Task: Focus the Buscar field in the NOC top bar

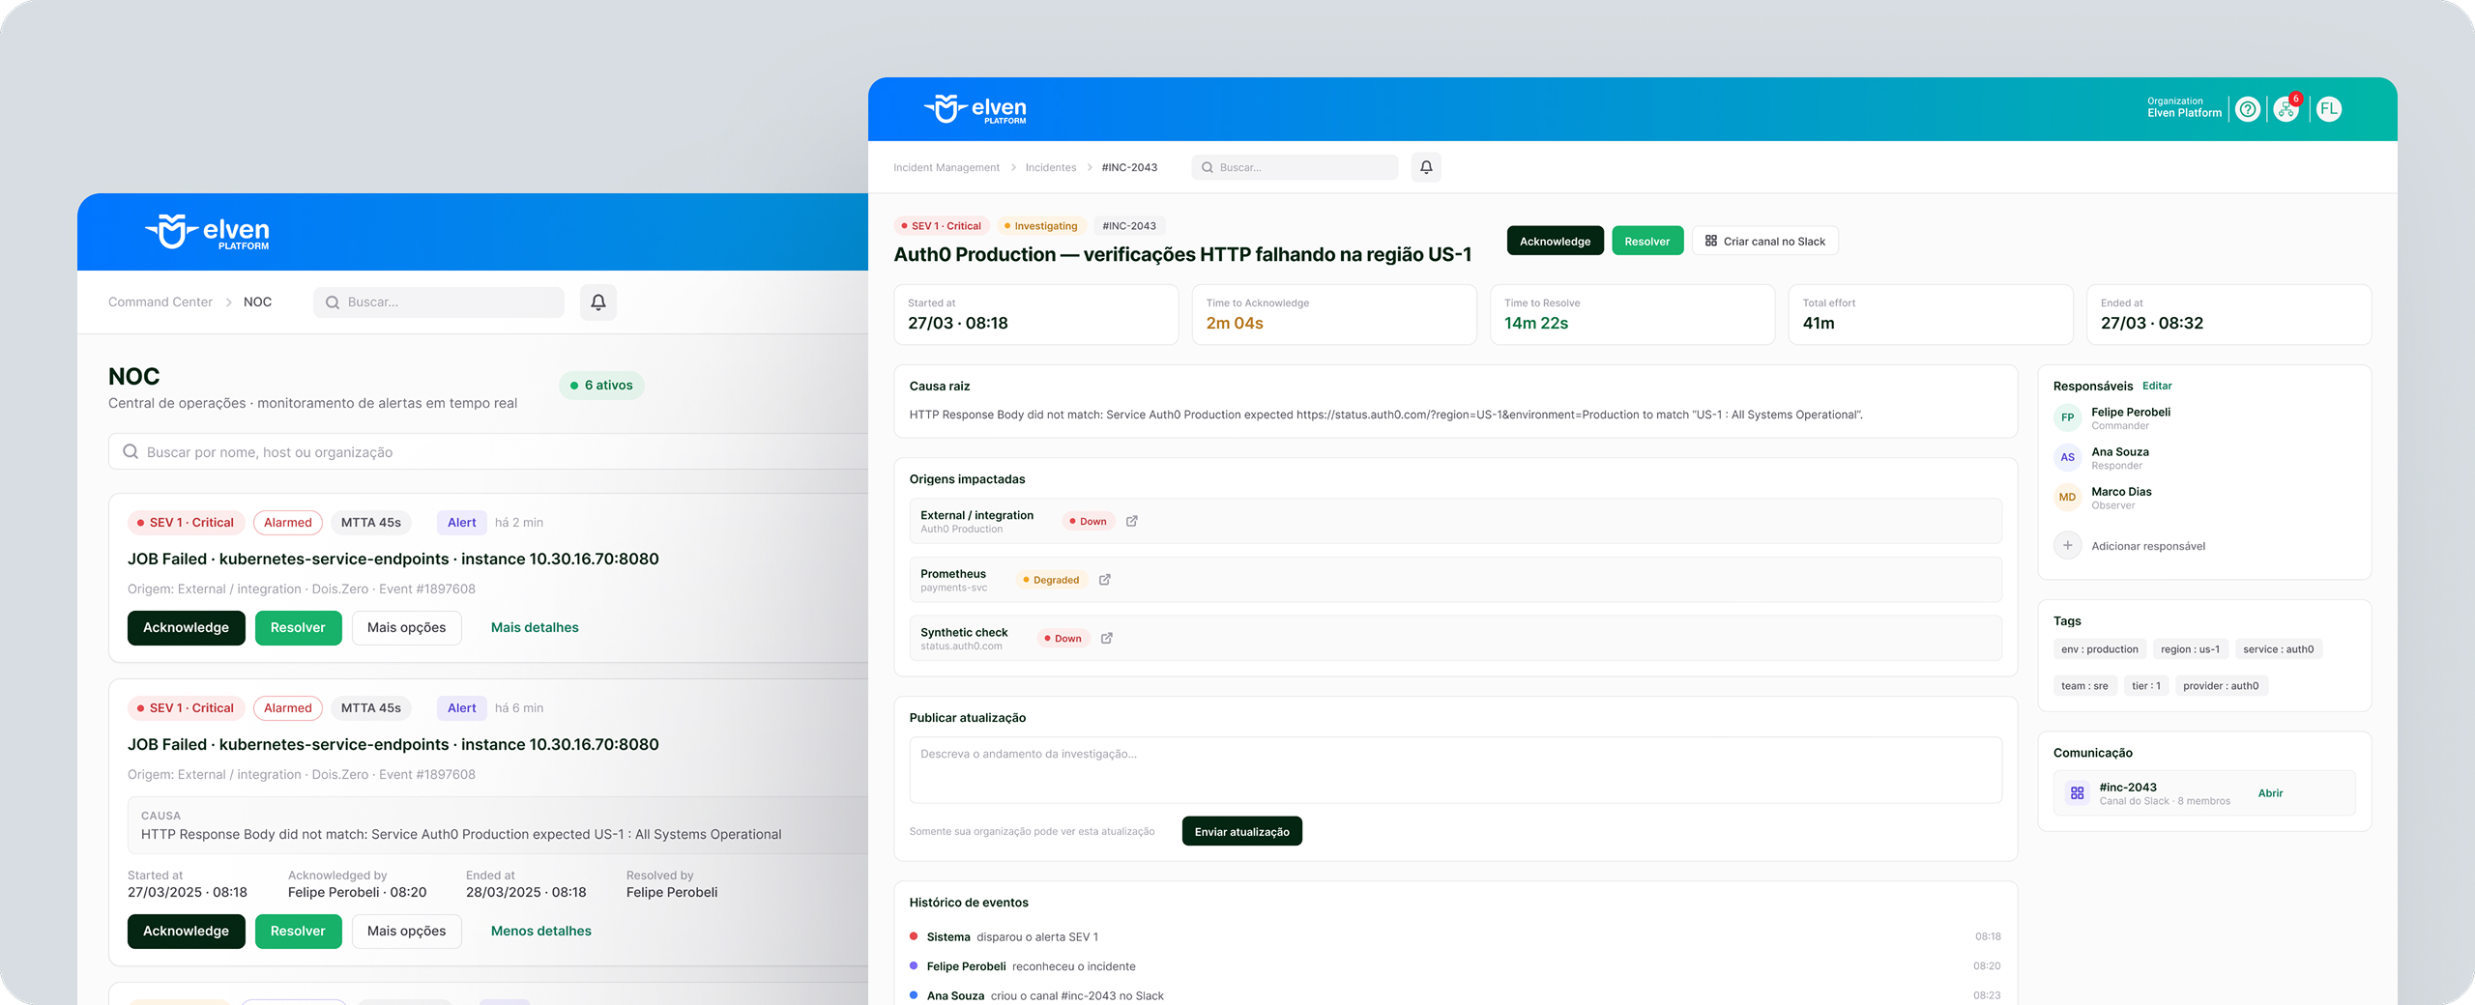Action: click(439, 302)
